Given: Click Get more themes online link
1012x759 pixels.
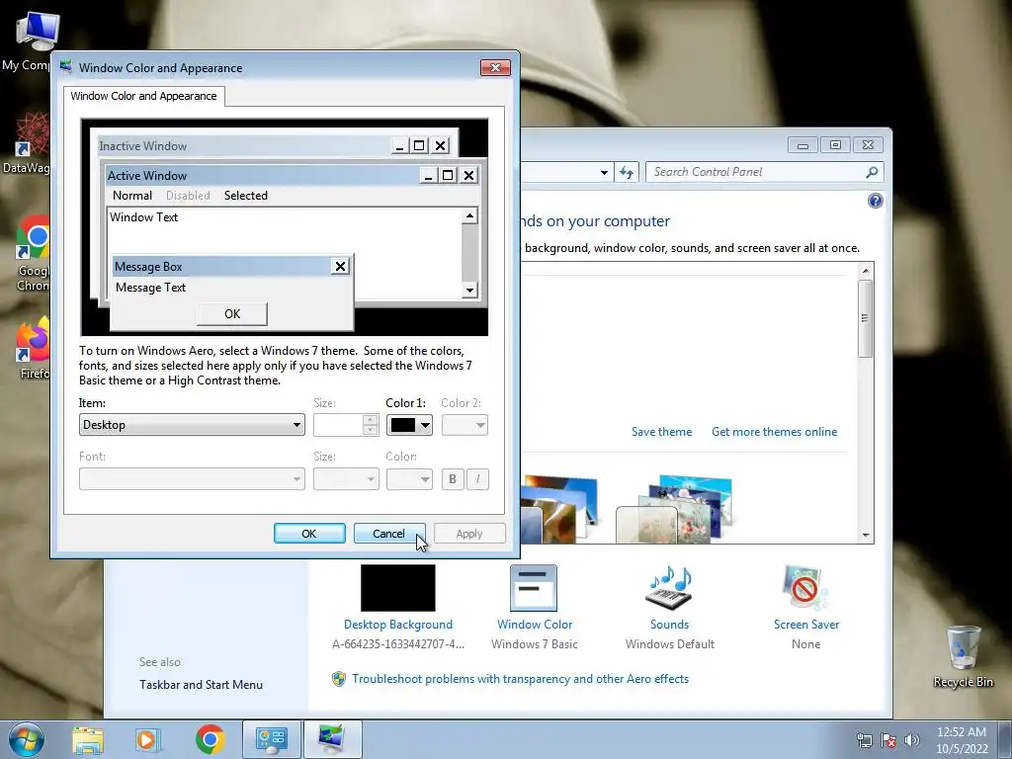Looking at the screenshot, I should click(x=774, y=432).
